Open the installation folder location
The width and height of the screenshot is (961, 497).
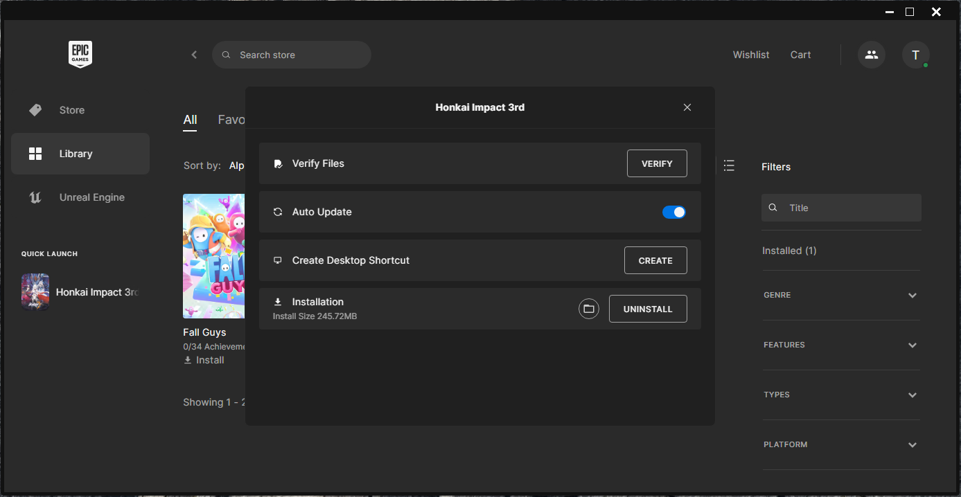pyautogui.click(x=588, y=308)
